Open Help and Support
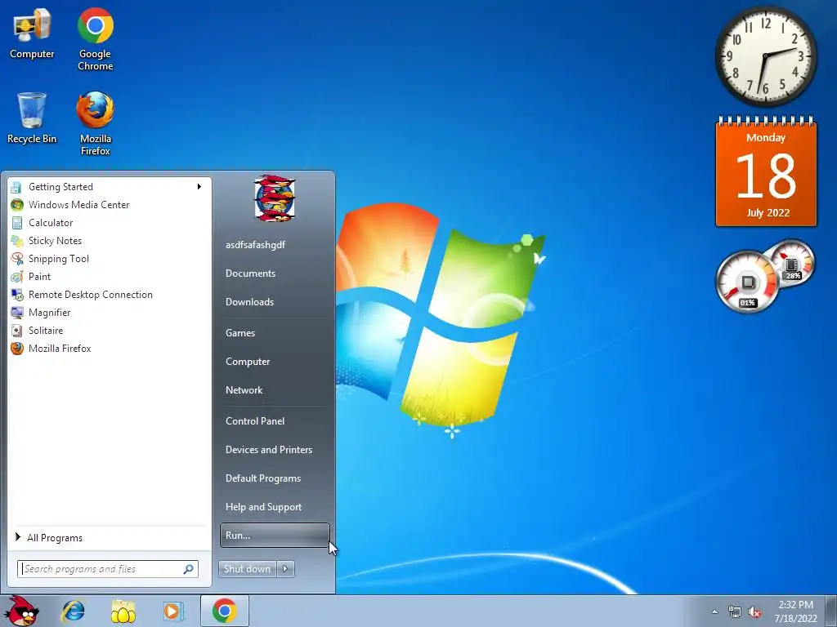The height and width of the screenshot is (627, 837). click(263, 507)
